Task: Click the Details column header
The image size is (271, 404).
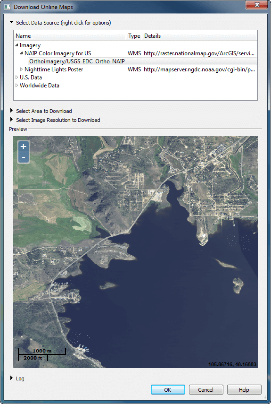Action: 199,36
